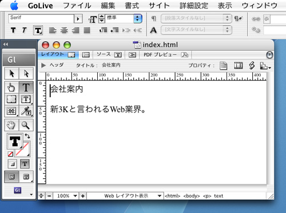
Task: Open the paragraph style dropdown
Action: pos(196,18)
